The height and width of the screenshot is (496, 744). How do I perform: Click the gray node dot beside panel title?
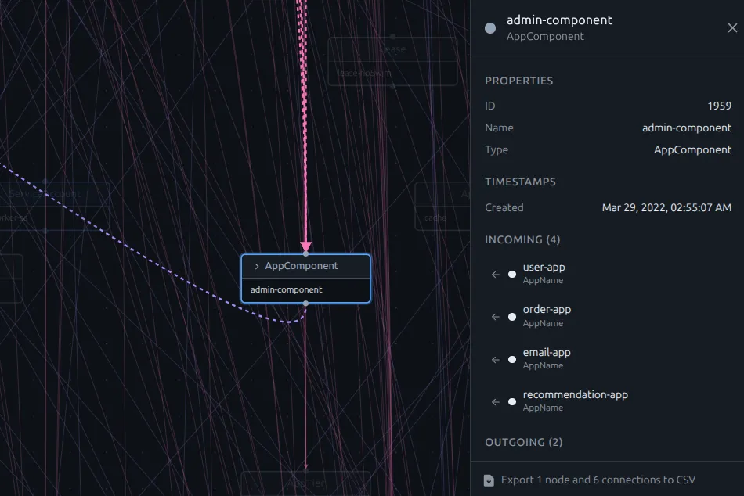[x=490, y=28]
